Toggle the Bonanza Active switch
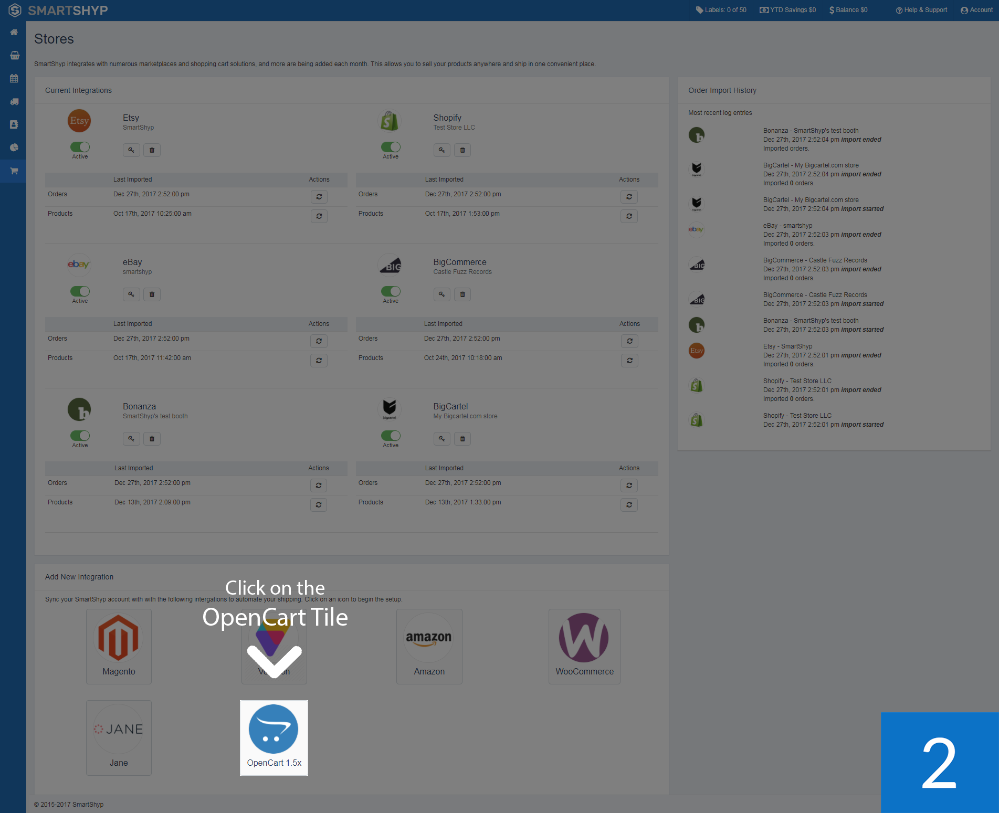The width and height of the screenshot is (999, 813). pyautogui.click(x=80, y=436)
